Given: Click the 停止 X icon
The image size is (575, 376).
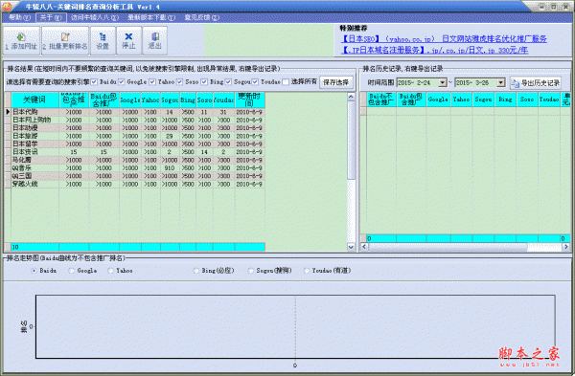Looking at the screenshot, I should (x=128, y=36).
